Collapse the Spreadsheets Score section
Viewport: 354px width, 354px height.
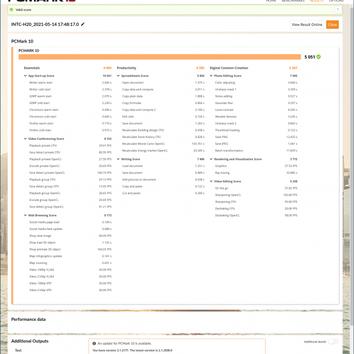(x=118, y=76)
